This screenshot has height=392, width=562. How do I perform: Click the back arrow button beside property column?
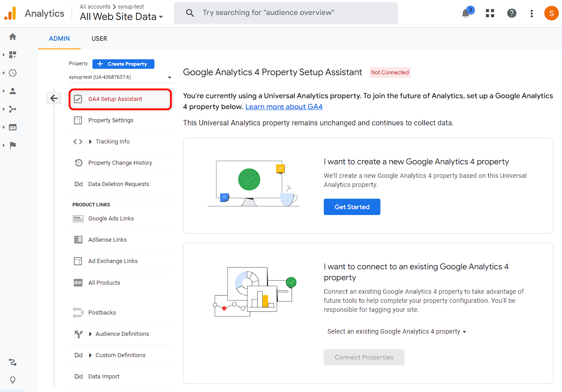pos(54,98)
